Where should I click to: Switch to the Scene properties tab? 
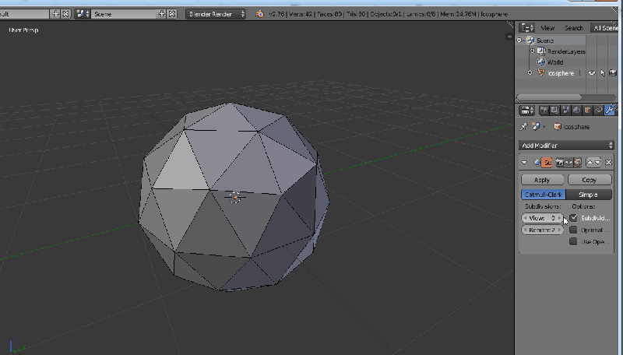(566, 111)
